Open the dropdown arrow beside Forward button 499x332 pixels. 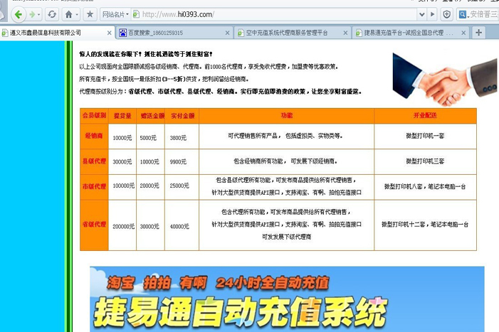coord(39,15)
